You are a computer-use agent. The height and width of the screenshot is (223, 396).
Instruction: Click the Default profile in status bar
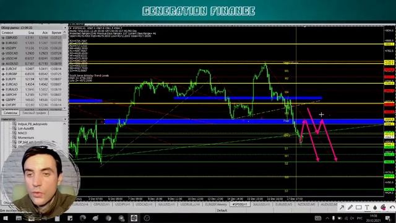point(222,211)
